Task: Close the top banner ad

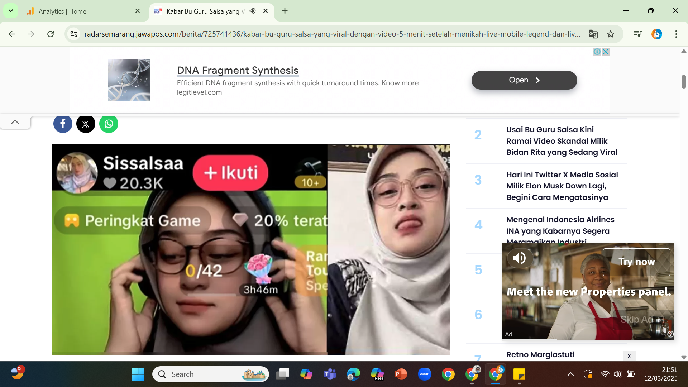Action: click(606, 52)
